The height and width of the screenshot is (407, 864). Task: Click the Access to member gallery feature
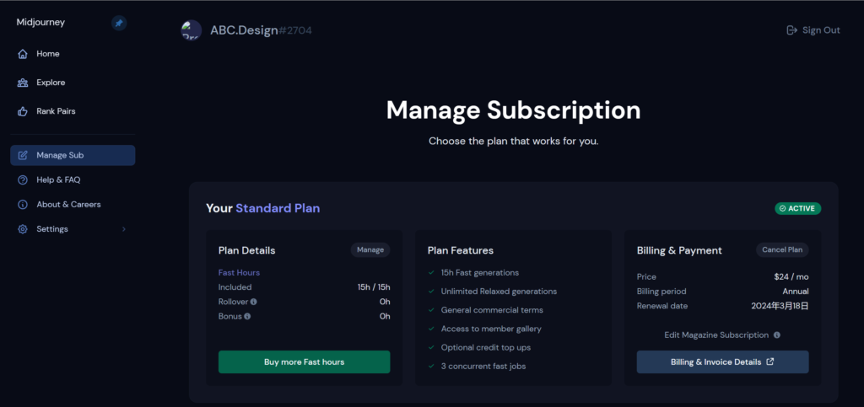tap(491, 329)
